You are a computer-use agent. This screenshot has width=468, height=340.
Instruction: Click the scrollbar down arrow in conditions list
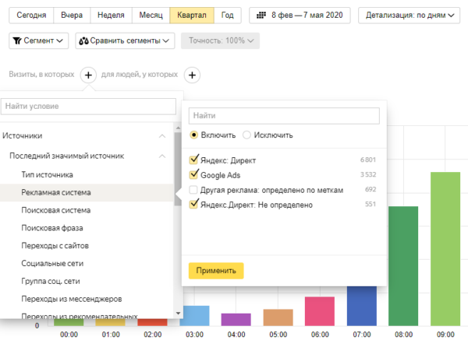178,314
